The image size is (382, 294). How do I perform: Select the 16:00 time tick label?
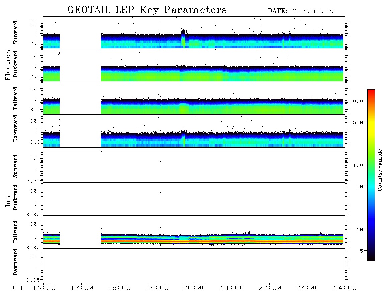coord(44,288)
